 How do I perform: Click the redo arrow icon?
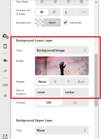point(5,71)
